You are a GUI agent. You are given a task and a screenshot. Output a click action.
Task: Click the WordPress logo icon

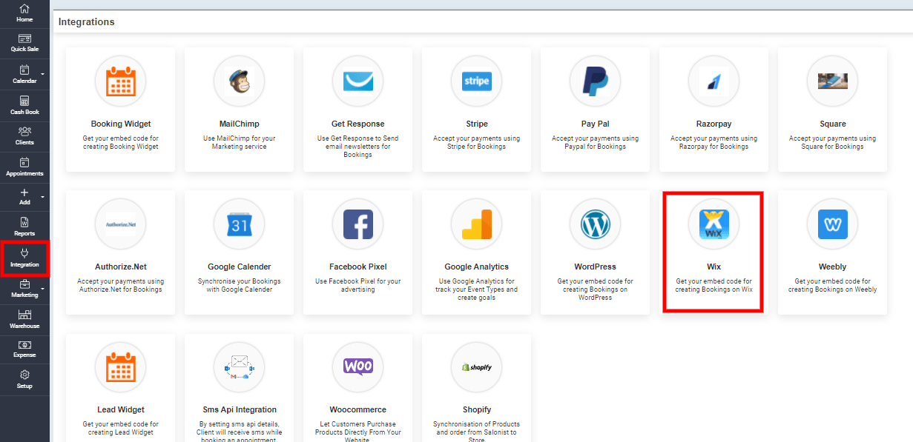pos(596,224)
